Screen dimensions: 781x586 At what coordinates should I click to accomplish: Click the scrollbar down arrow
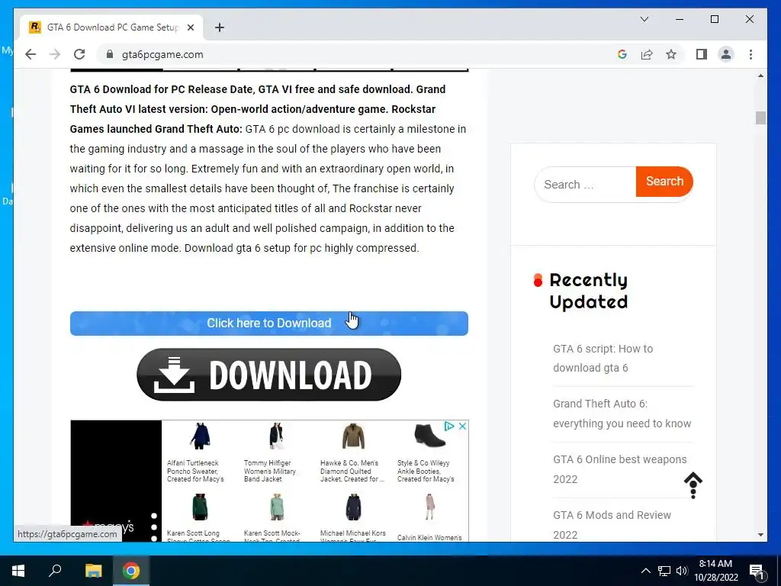tap(760, 535)
